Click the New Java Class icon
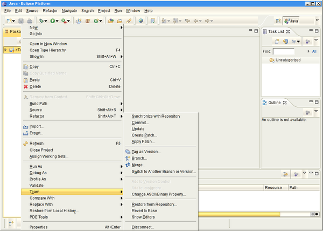The height and width of the screenshot is (231, 323). (96, 21)
